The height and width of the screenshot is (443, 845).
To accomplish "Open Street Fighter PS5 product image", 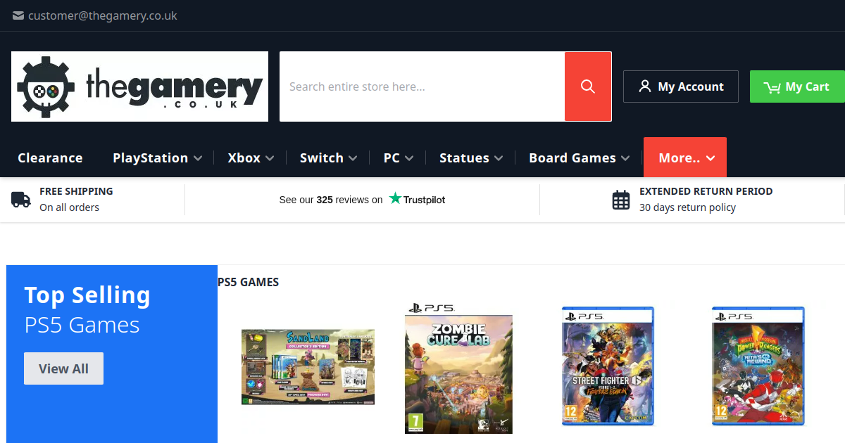I will (608, 366).
